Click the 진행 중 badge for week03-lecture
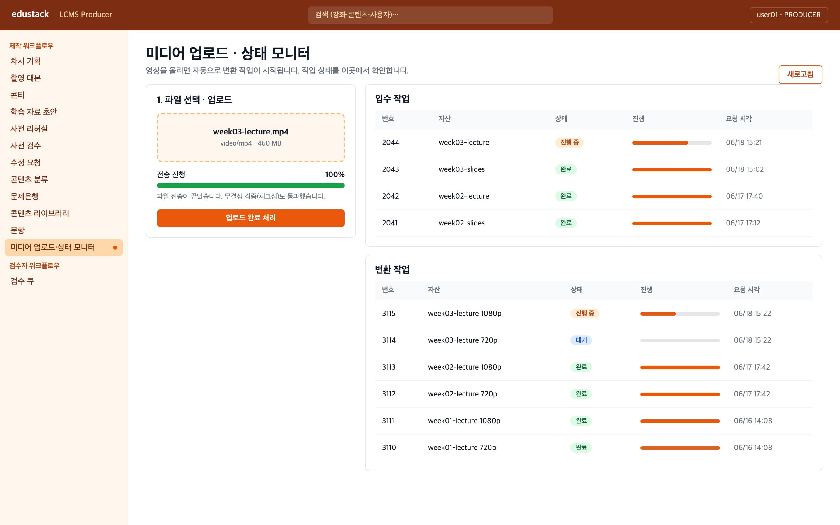840x525 pixels. click(x=569, y=142)
